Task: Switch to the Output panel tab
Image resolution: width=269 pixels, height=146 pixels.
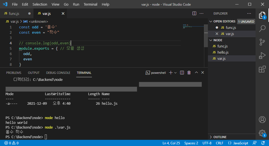Action: click(x=34, y=73)
